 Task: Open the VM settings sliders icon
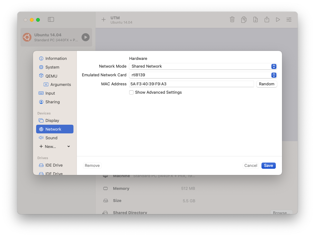(289, 20)
